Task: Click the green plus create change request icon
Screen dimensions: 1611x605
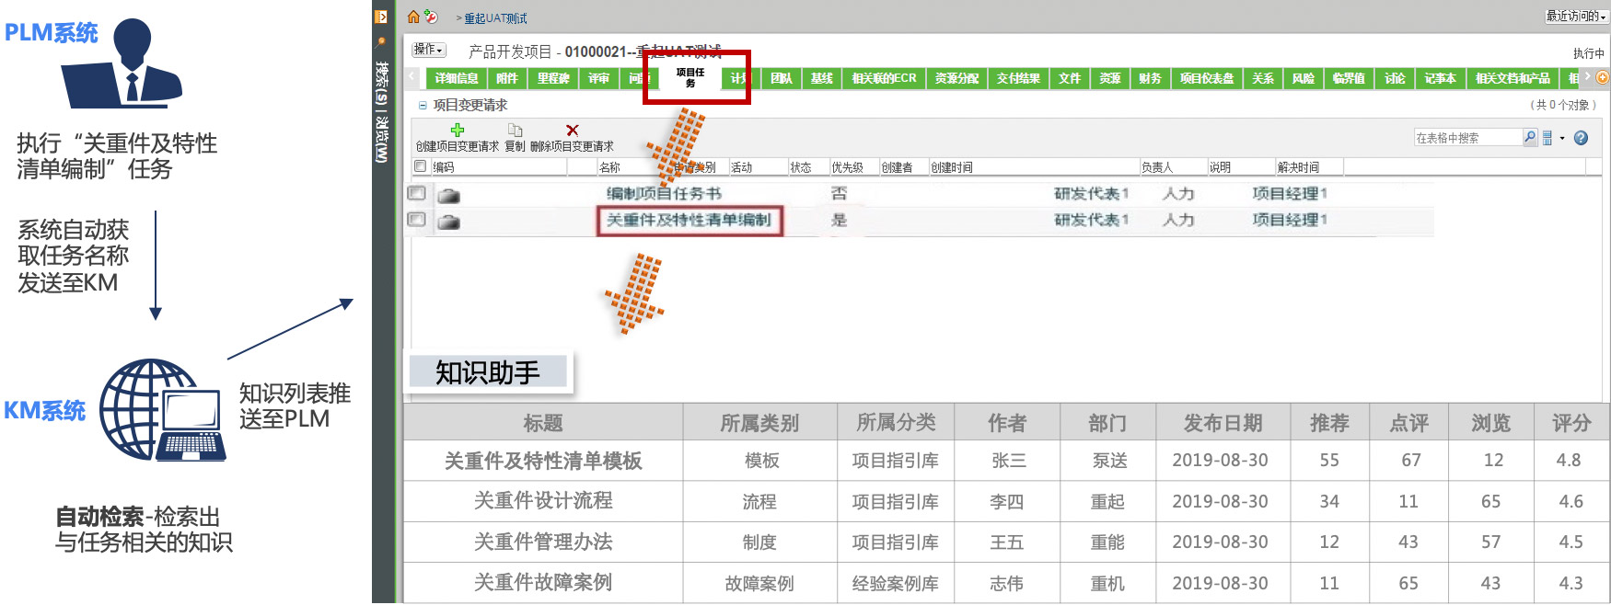Action: (x=457, y=131)
